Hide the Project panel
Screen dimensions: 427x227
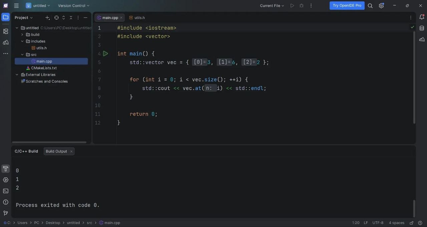pos(85,18)
